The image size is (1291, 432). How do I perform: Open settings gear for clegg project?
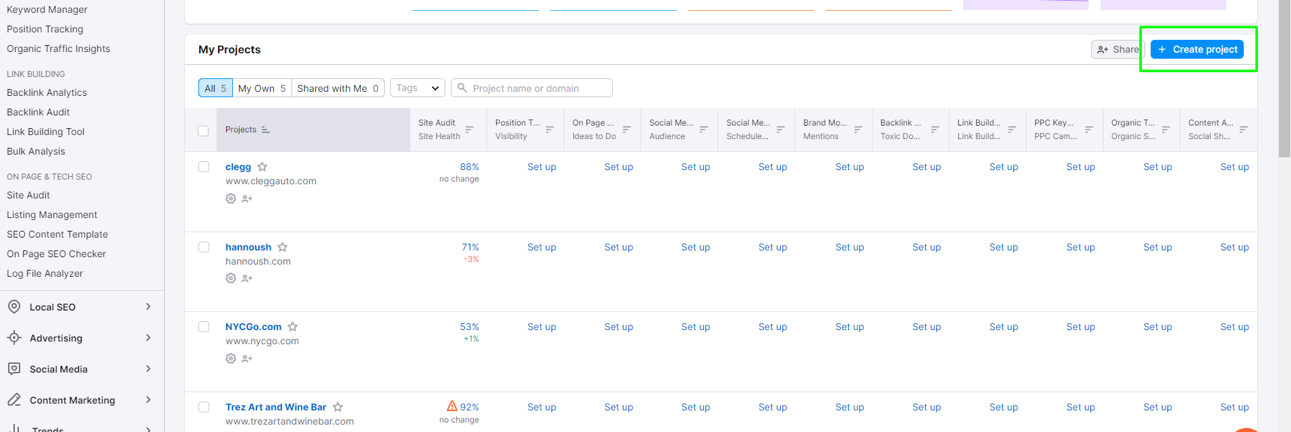(x=231, y=198)
